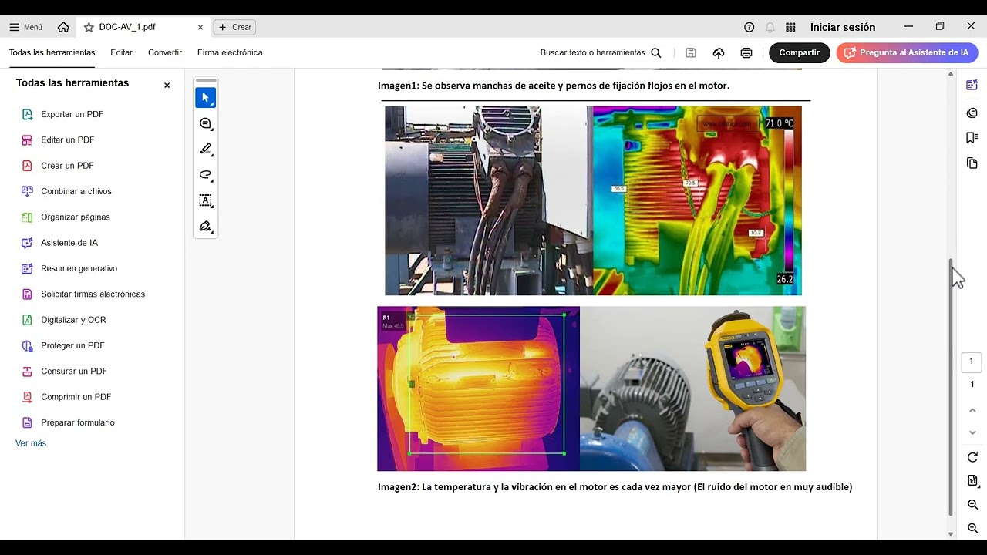The height and width of the screenshot is (555, 987).
Task: Click the scrollbar up arrow
Action: [x=951, y=74]
